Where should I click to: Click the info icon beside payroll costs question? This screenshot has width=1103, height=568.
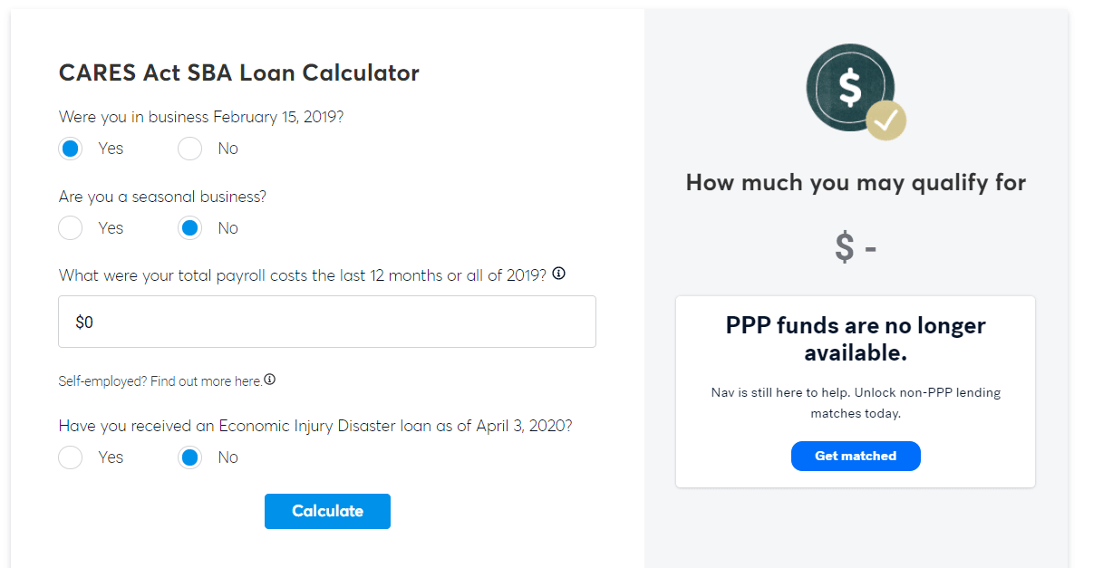pyautogui.click(x=558, y=274)
